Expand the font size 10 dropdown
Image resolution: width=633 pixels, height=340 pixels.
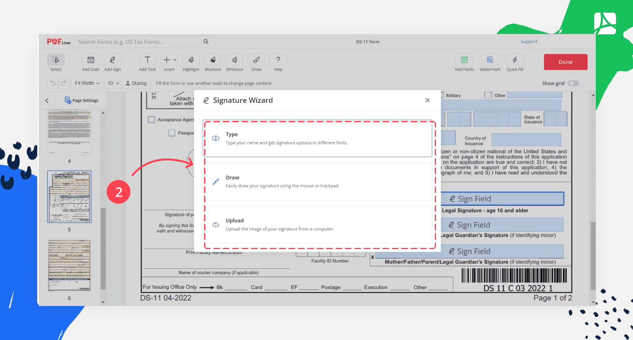[113, 83]
